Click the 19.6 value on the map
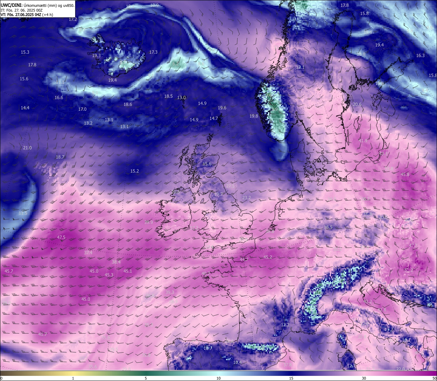 (x=222, y=108)
